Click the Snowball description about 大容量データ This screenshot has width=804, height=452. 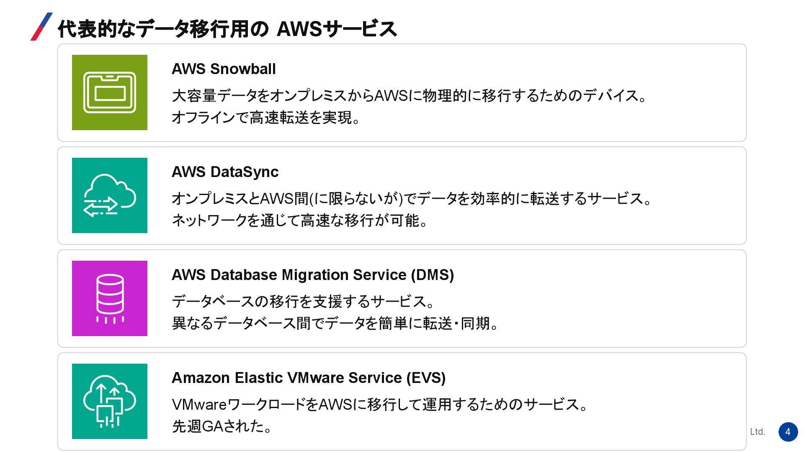(x=410, y=96)
